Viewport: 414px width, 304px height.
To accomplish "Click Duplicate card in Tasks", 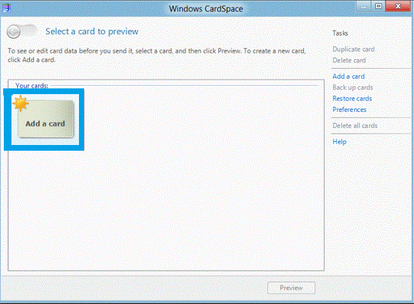I will pyautogui.click(x=353, y=50).
